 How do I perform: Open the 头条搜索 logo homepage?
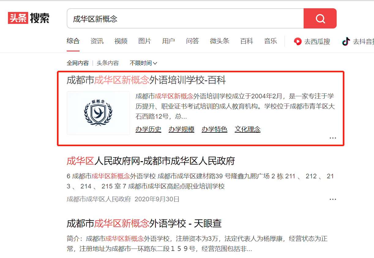pos(28,18)
